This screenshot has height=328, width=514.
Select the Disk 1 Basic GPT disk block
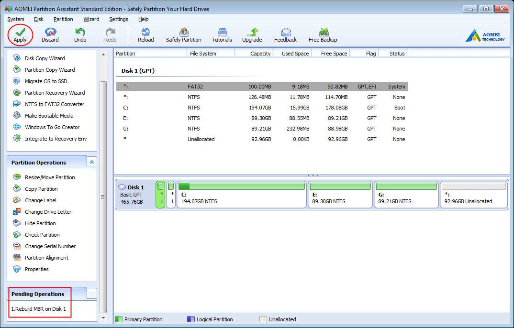pos(135,195)
